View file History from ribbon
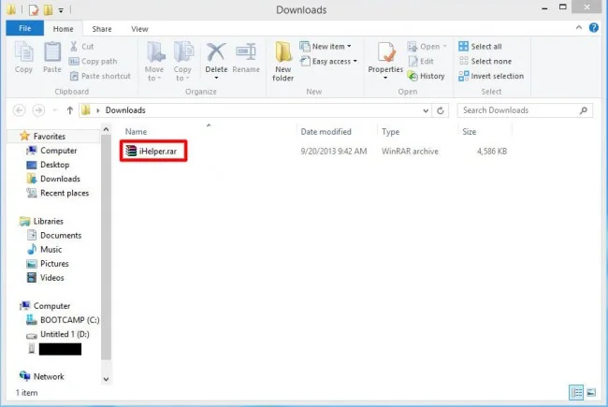Screen dimensions: 608x407 [426, 76]
